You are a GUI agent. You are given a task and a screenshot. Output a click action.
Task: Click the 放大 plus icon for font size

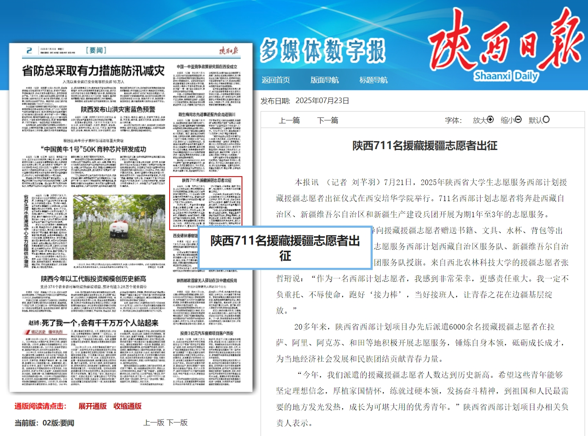click(490, 120)
